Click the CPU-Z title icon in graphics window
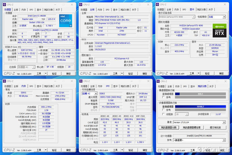Screen dimensions: 232x155 [x=157, y=4]
